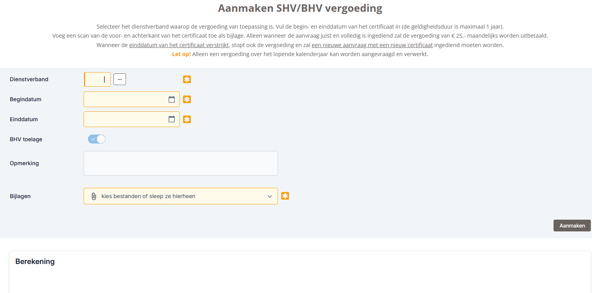Click into the Einddatum date field
This screenshot has height=293, width=592.
[x=126, y=119]
